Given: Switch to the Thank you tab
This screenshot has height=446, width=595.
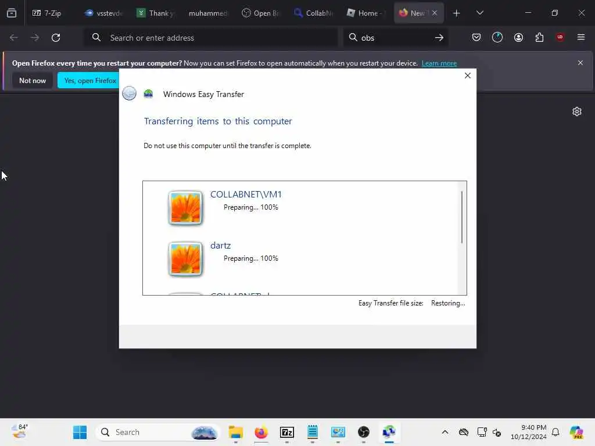Looking at the screenshot, I should point(155,13).
